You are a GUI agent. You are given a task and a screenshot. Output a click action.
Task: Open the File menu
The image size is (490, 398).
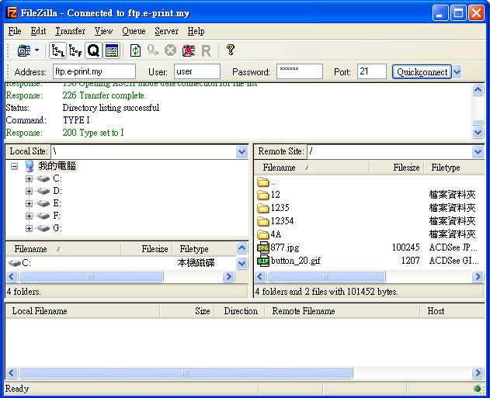pos(15,31)
